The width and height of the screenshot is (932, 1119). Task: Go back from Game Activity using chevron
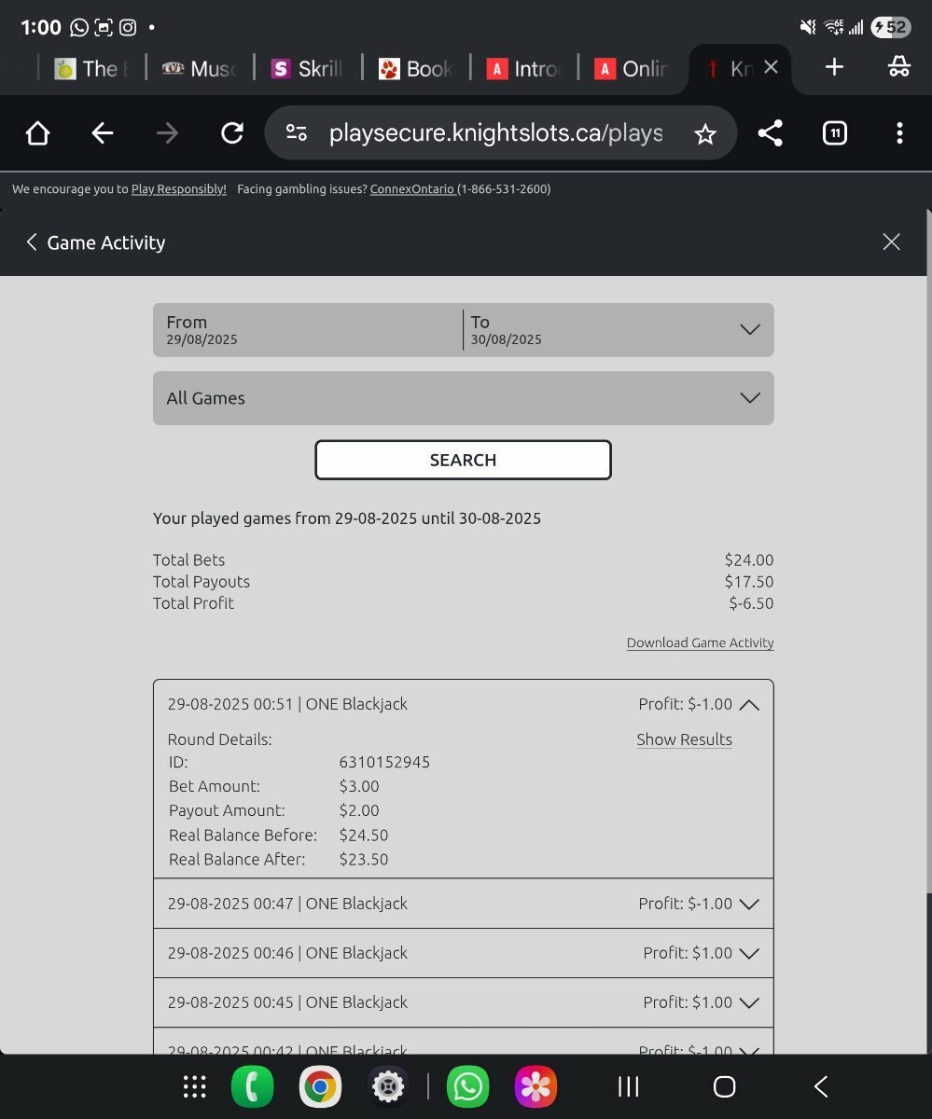pos(32,242)
